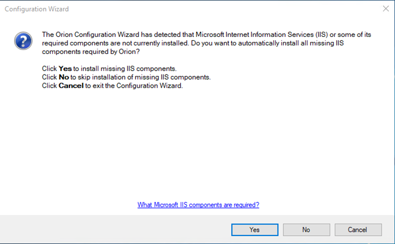The image size is (395, 244).
Task: Click the Configuration Wizard title text
Action: click(37, 9)
